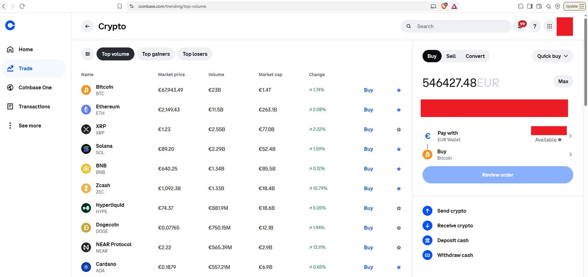This screenshot has width=588, height=277.
Task: Click Buy link for Ethereum row
Action: click(x=368, y=110)
